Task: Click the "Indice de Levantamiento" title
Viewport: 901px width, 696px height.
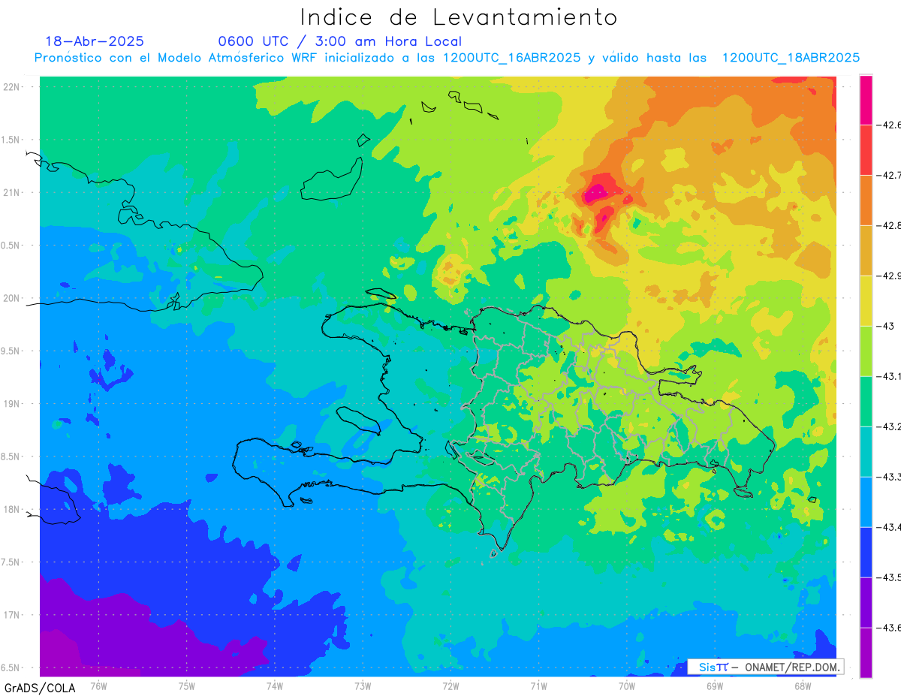Action: tap(459, 17)
